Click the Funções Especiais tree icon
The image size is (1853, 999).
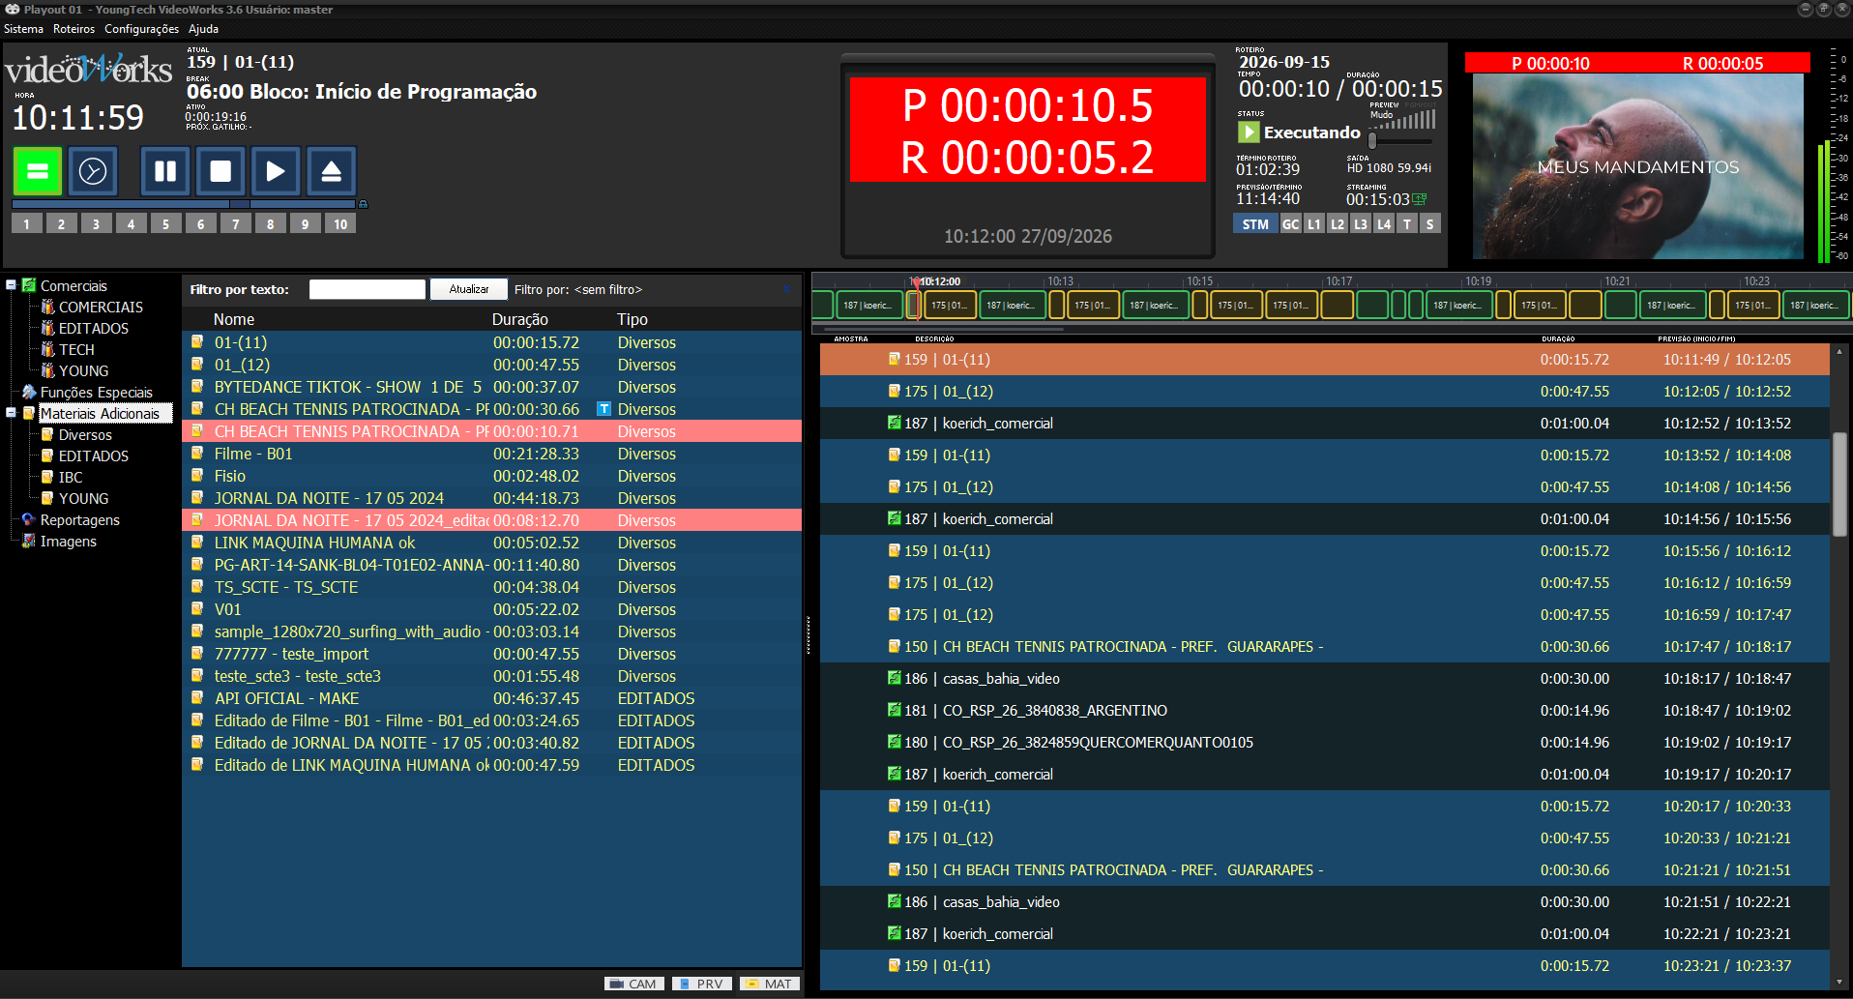pyautogui.click(x=29, y=392)
